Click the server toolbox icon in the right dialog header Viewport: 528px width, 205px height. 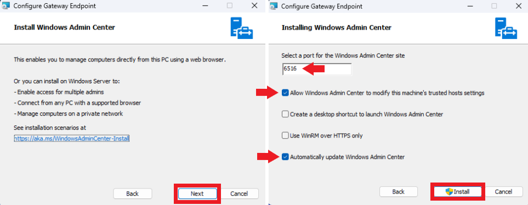(x=506, y=29)
